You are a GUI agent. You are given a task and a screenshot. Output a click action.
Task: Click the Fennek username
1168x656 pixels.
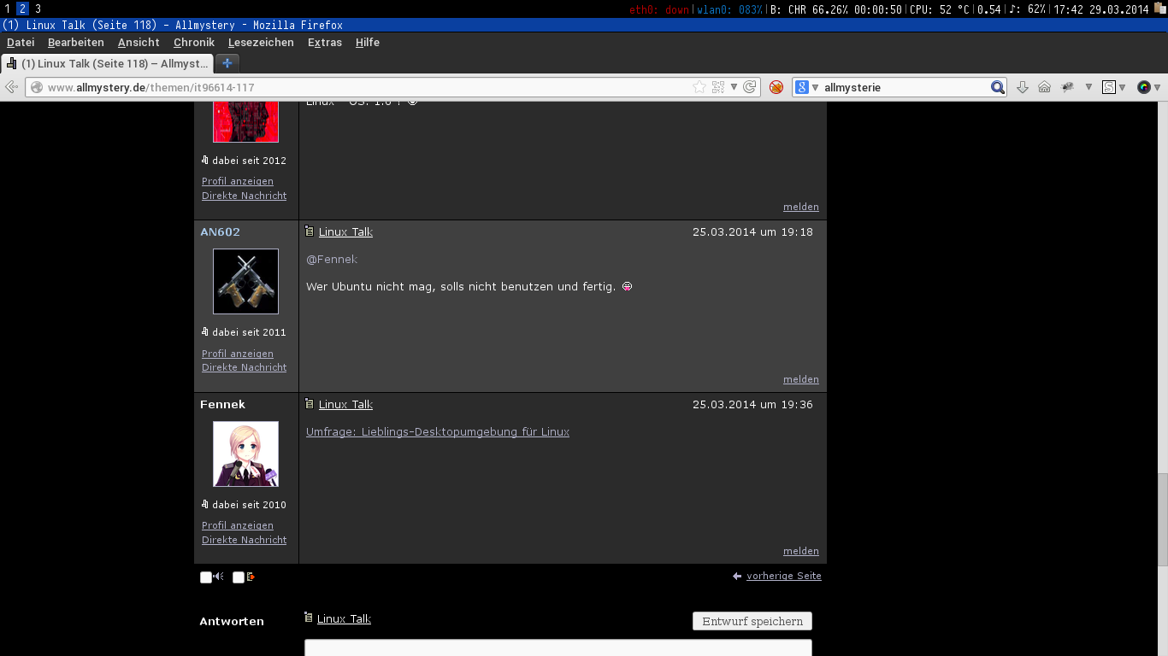(x=222, y=404)
